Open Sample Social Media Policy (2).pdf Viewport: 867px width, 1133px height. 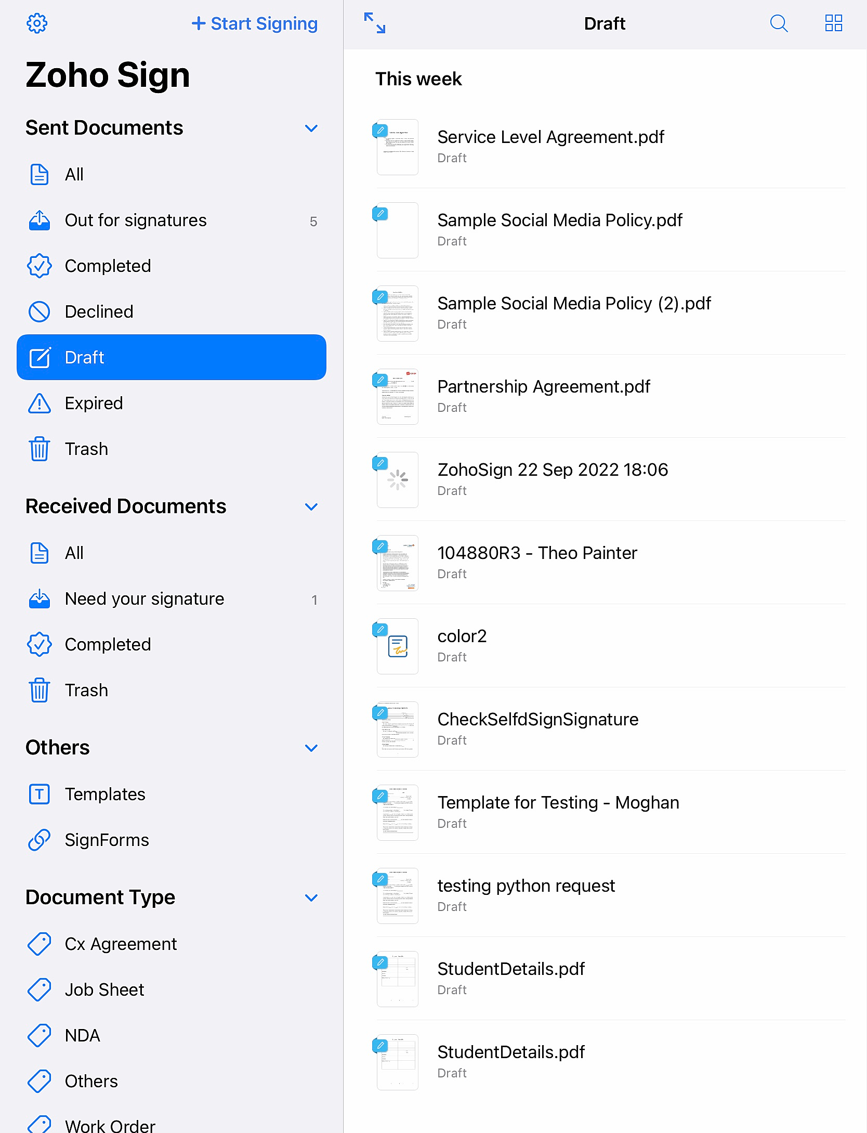pos(606,313)
